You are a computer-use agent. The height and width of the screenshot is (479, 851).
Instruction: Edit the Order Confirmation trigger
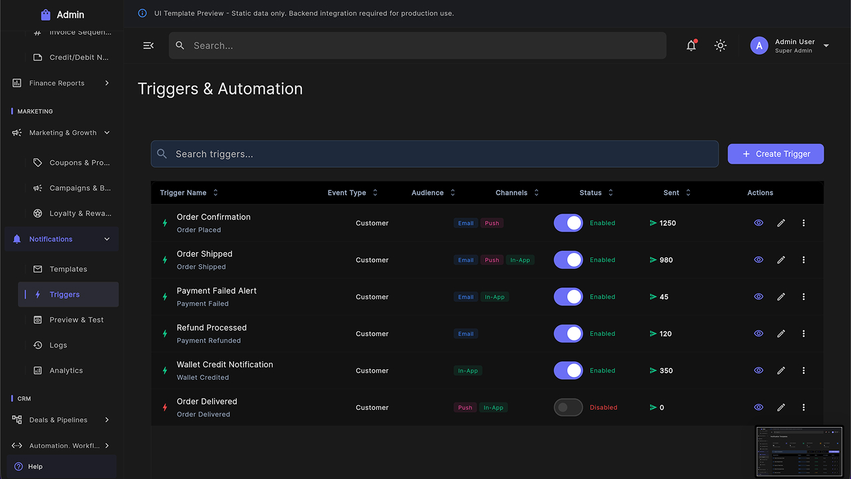click(x=781, y=223)
